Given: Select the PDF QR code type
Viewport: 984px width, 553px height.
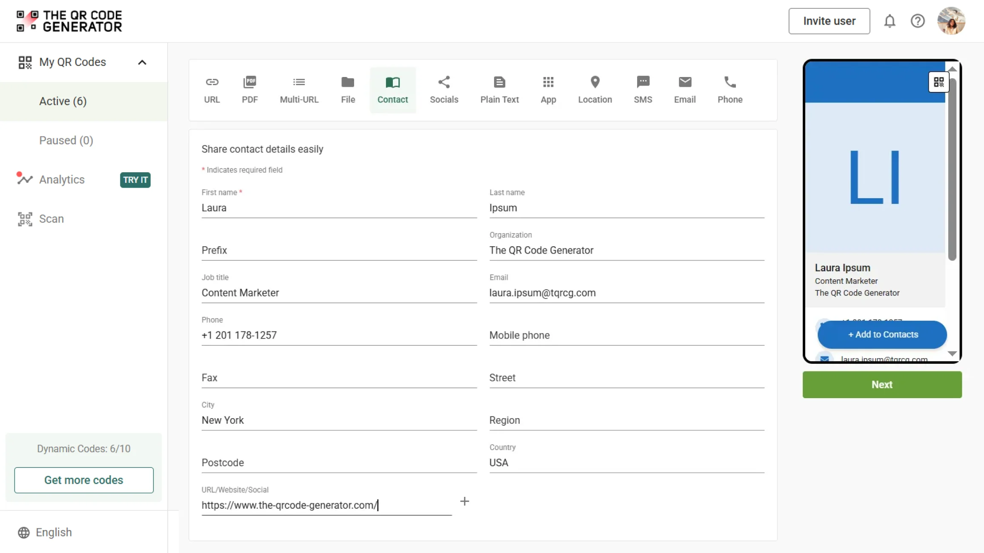Looking at the screenshot, I should (250, 89).
